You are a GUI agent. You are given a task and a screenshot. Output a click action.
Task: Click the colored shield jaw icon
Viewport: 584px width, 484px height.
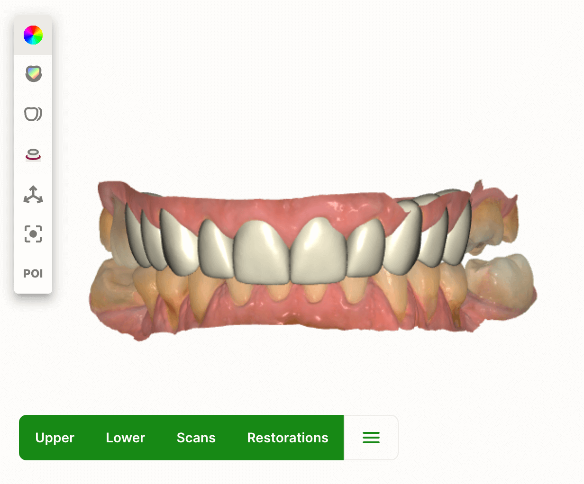pyautogui.click(x=33, y=74)
